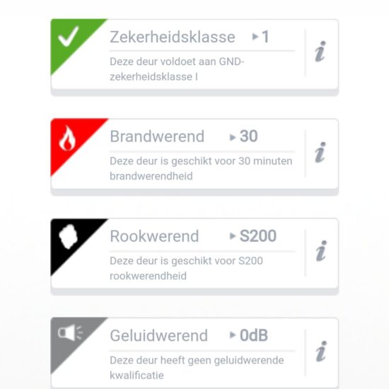The height and width of the screenshot is (389, 389).
Task: Click the red flame icon on Brandwerend
Action: [67, 138]
